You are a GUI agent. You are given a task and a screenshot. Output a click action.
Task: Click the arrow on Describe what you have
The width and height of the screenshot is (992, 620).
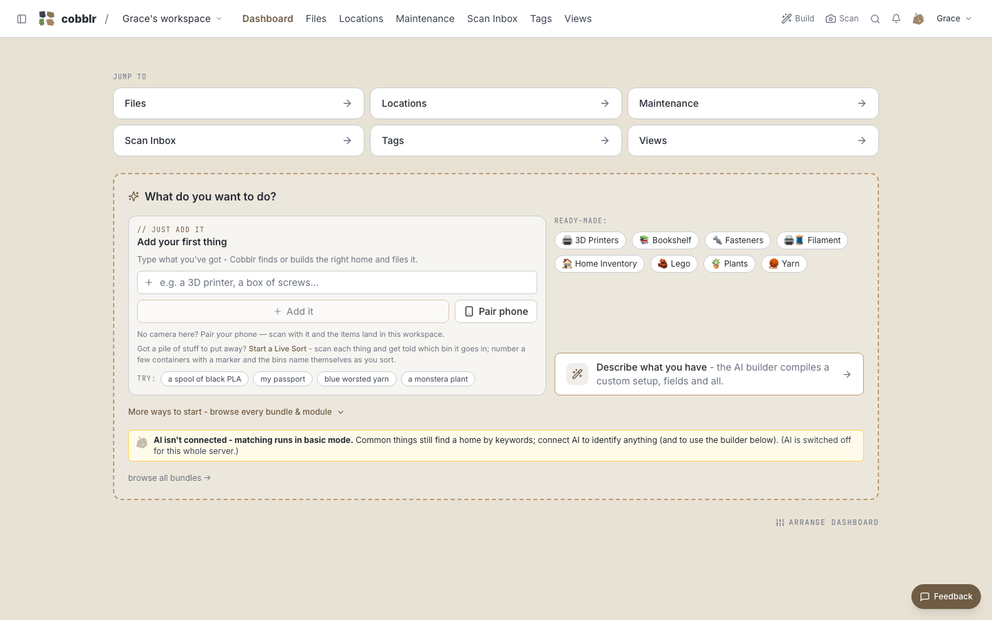(847, 374)
